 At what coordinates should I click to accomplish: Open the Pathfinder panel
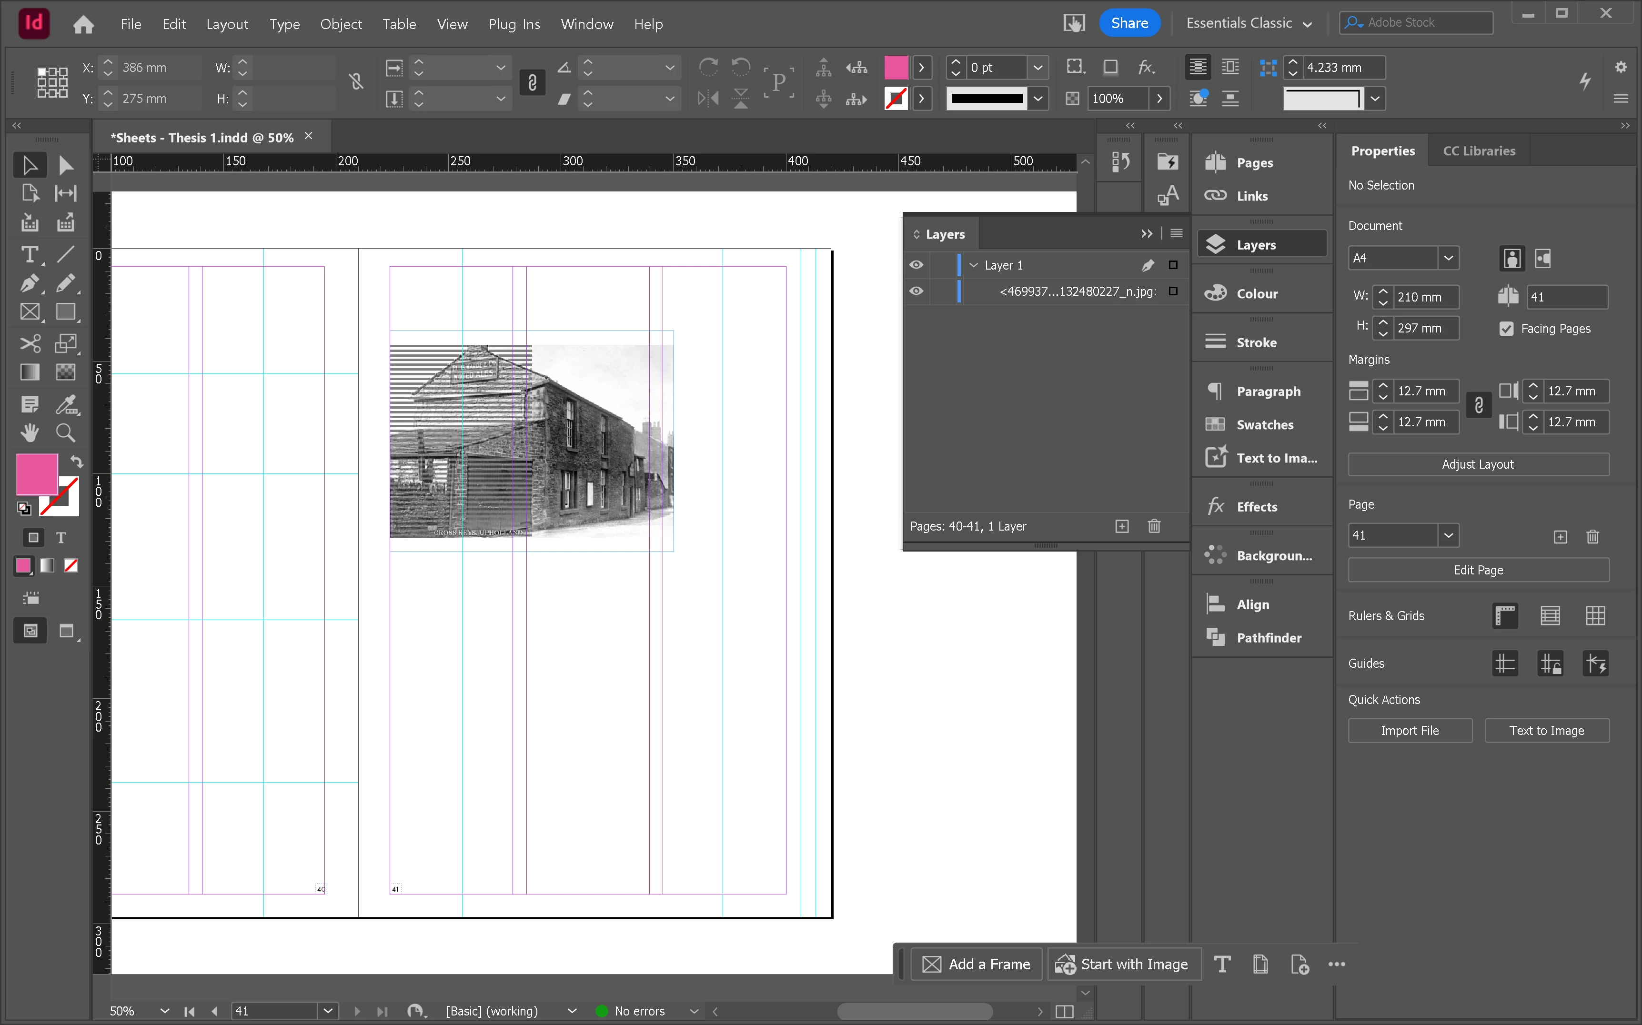1268,637
